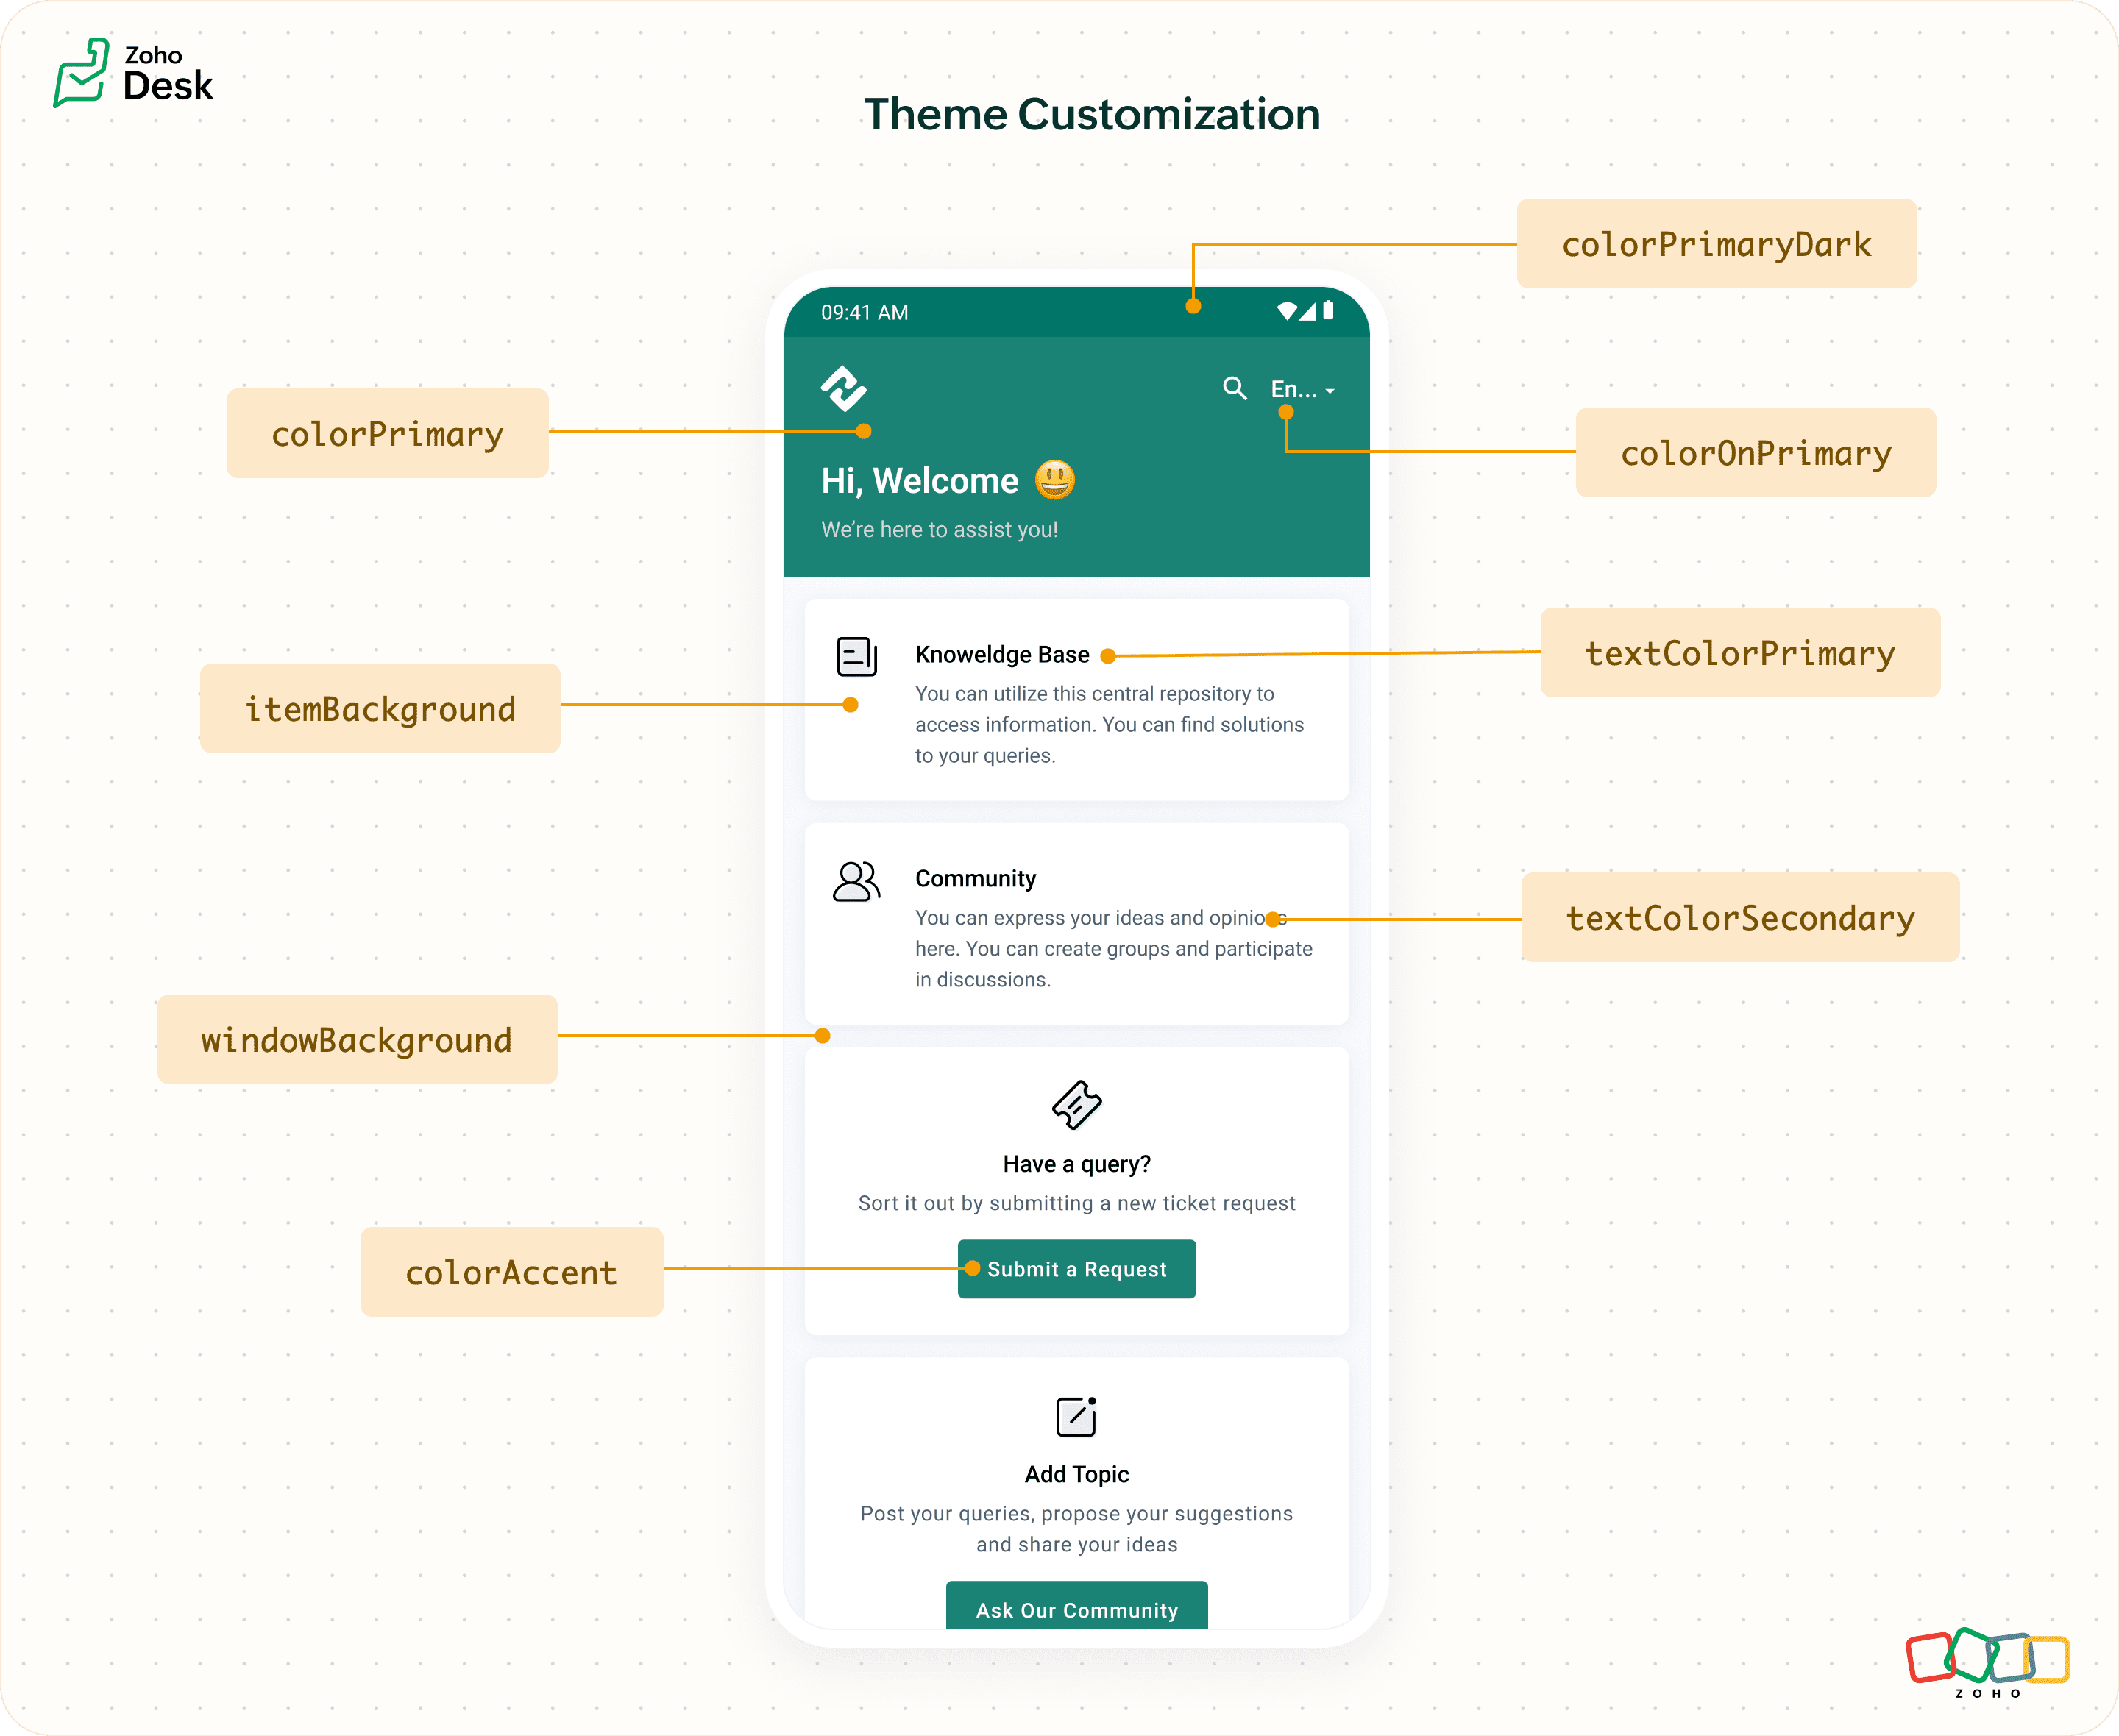The image size is (2119, 1736).
Task: Click the battery icon in status bar
Action: point(1328,310)
